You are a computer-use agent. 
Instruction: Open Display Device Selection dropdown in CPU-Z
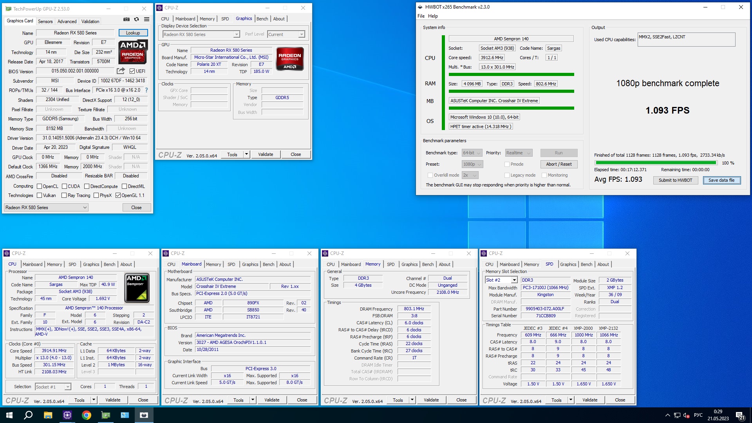201,34
